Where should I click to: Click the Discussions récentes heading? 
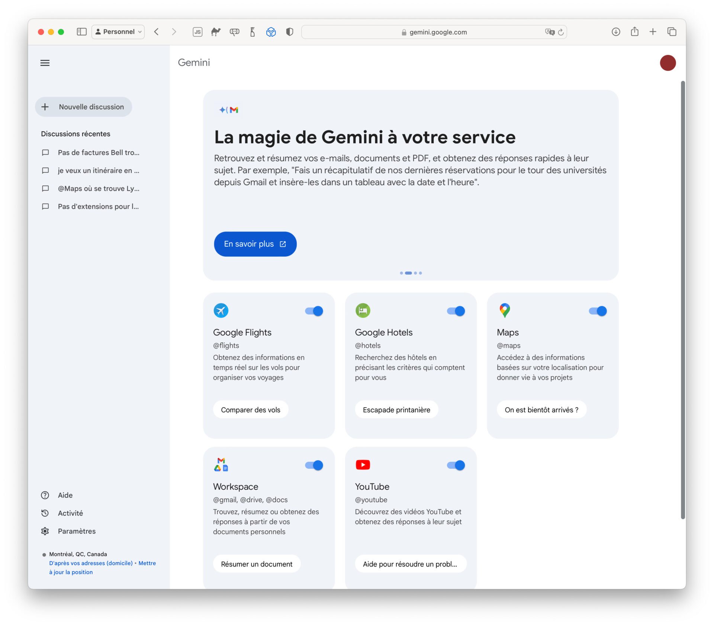75,134
